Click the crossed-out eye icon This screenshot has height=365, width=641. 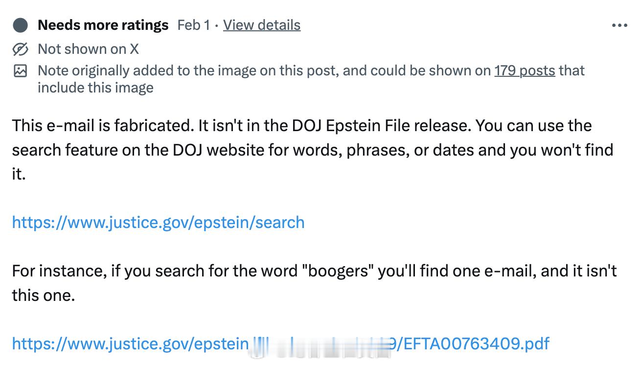[20, 49]
